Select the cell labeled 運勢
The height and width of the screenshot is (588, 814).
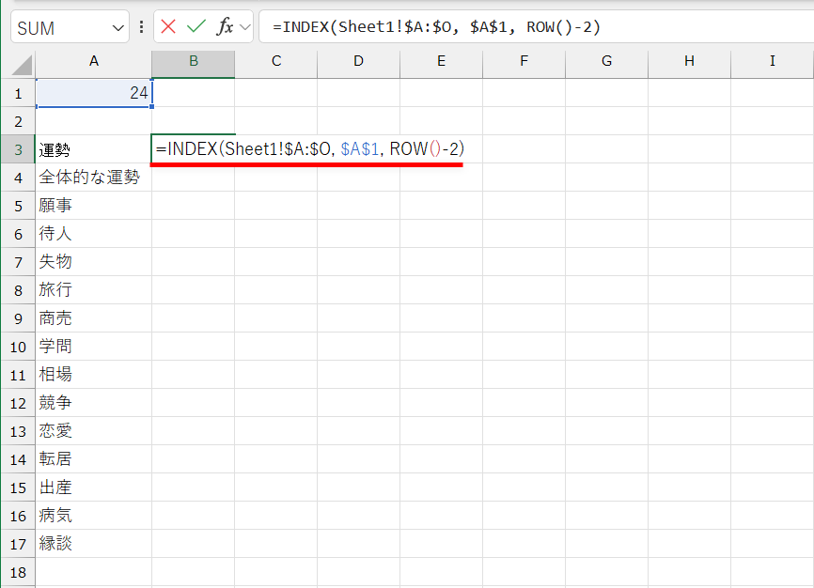[x=93, y=148]
